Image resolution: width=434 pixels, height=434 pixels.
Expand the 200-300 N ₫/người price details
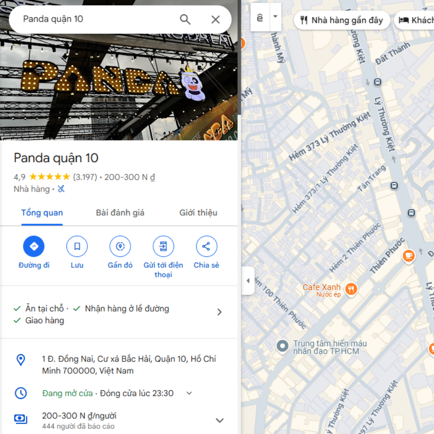[220, 420]
